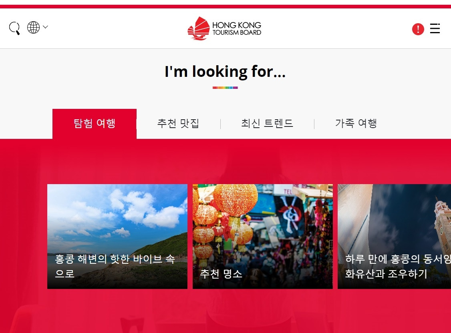Click the HONG KONG logo text
Image resolution: width=451 pixels, height=333 pixels.
click(x=237, y=25)
